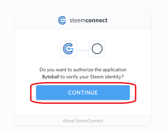The width and height of the screenshot is (167, 133).
Task: Click the rounded tile around the Byteball circle
Action: [x=97, y=49]
